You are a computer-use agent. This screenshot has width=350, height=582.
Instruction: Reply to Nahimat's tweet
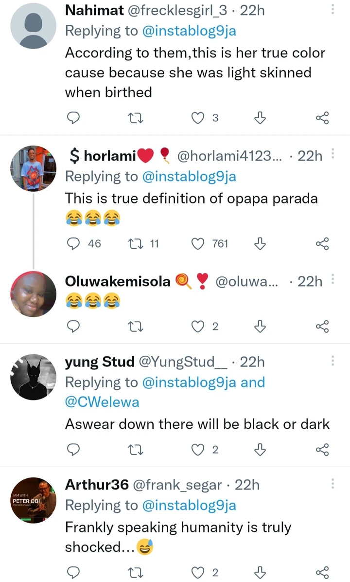(x=73, y=118)
